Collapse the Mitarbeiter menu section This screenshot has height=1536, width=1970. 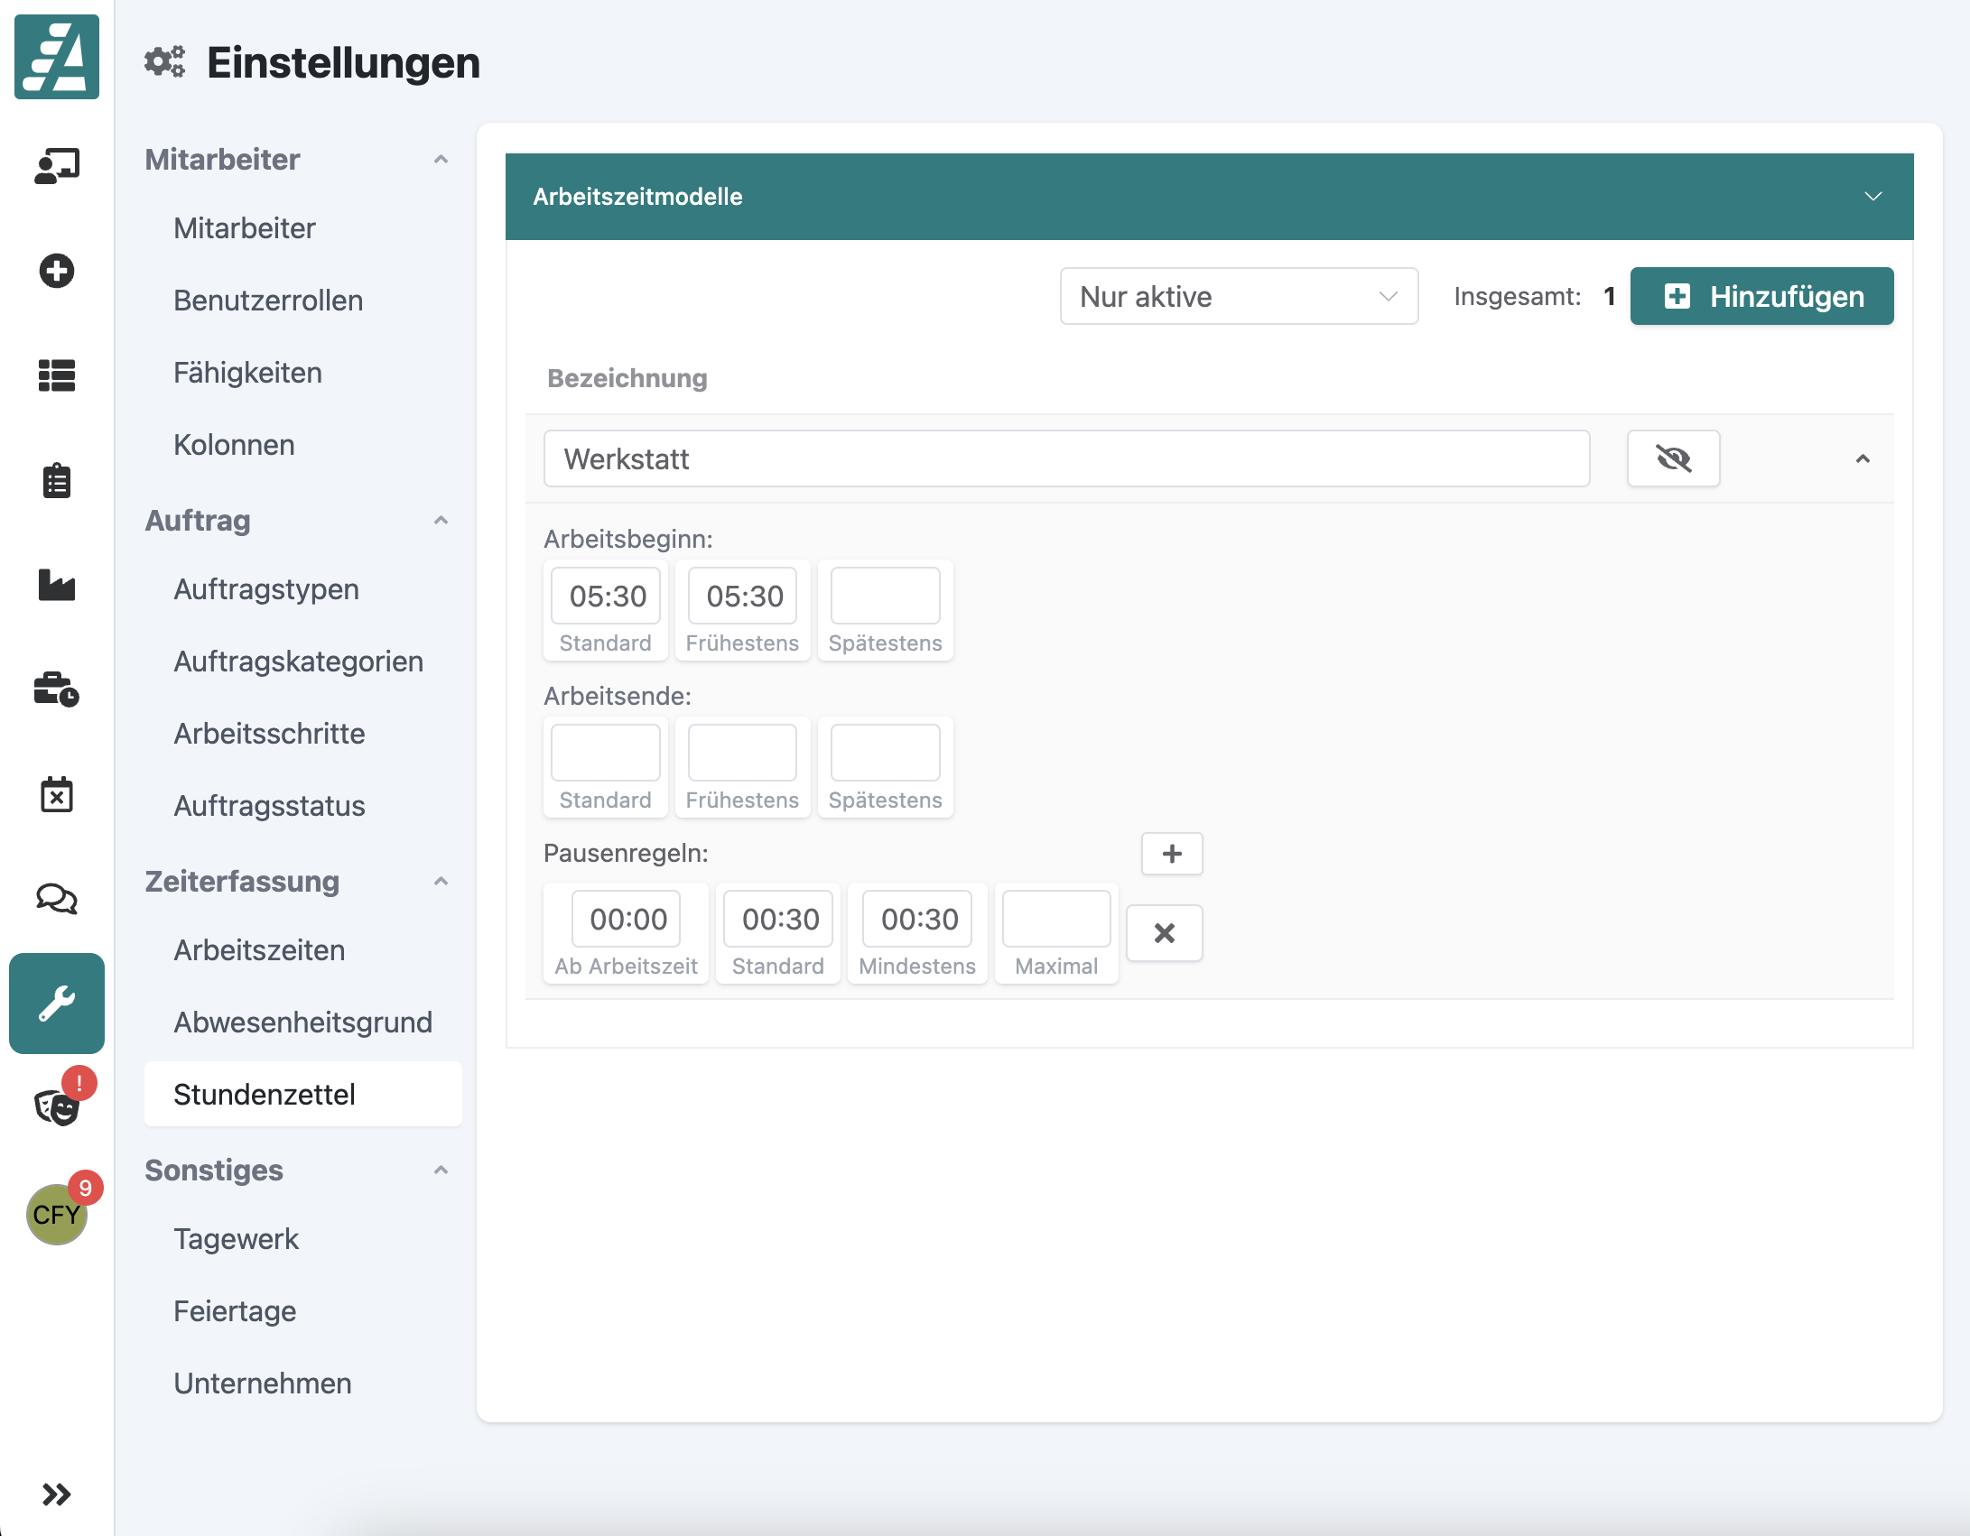tap(441, 160)
